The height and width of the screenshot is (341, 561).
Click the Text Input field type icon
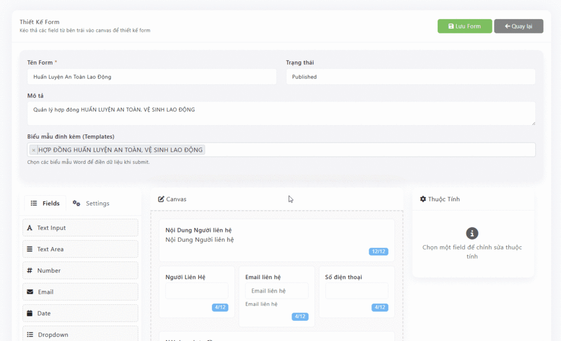pyautogui.click(x=30, y=228)
